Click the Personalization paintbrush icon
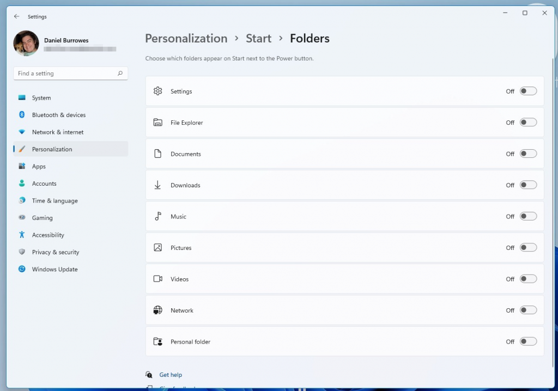 [x=22, y=149]
